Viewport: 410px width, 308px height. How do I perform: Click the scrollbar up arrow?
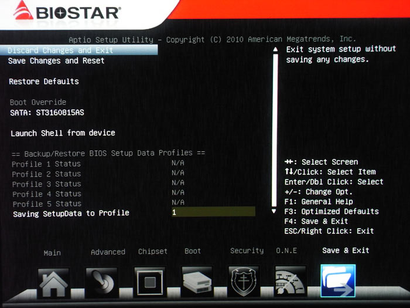click(275, 49)
